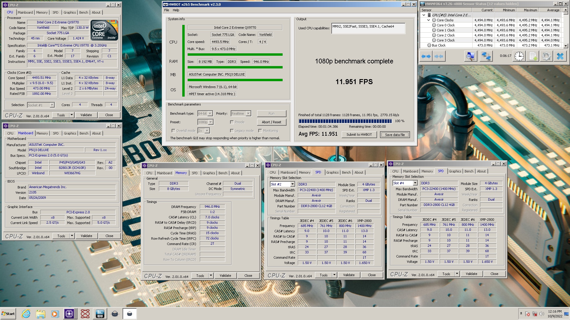Open Socket #1 selection dropdown
Image resolution: width=570 pixels, height=320 pixels.
coord(52,105)
